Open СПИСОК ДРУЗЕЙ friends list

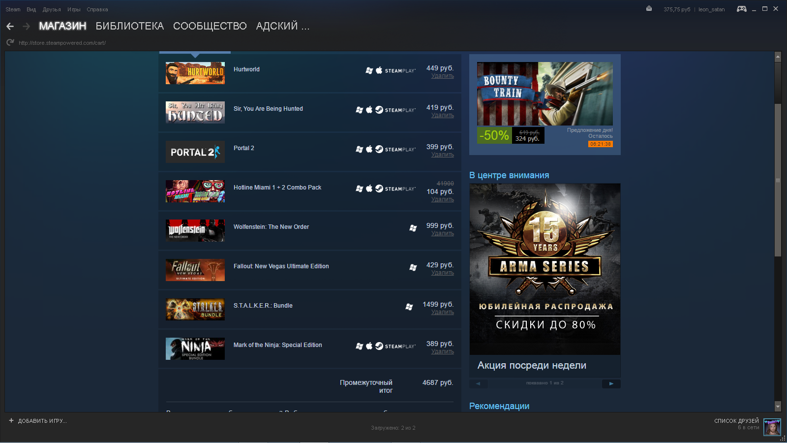coord(736,421)
